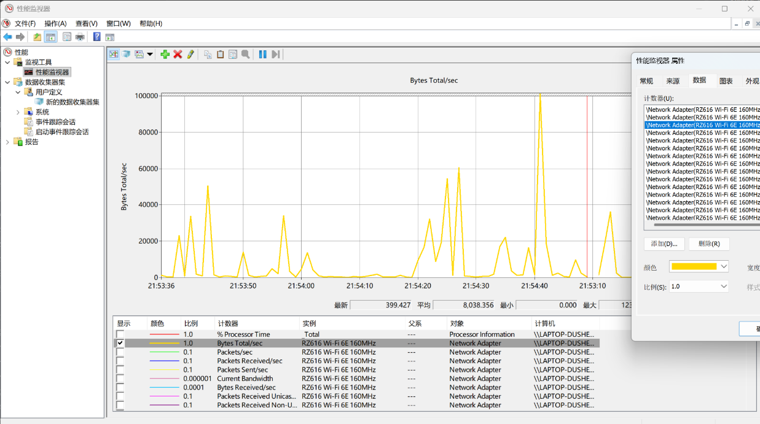Open the graph type dropdown arrow
Image resolution: width=760 pixels, height=424 pixels.
tap(150, 54)
